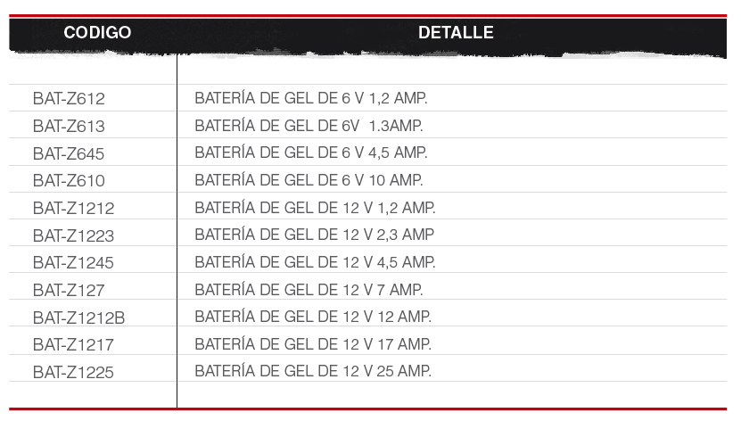Select product code BAT-Z1223
Viewport: 741px width, 429px height.
click(74, 235)
